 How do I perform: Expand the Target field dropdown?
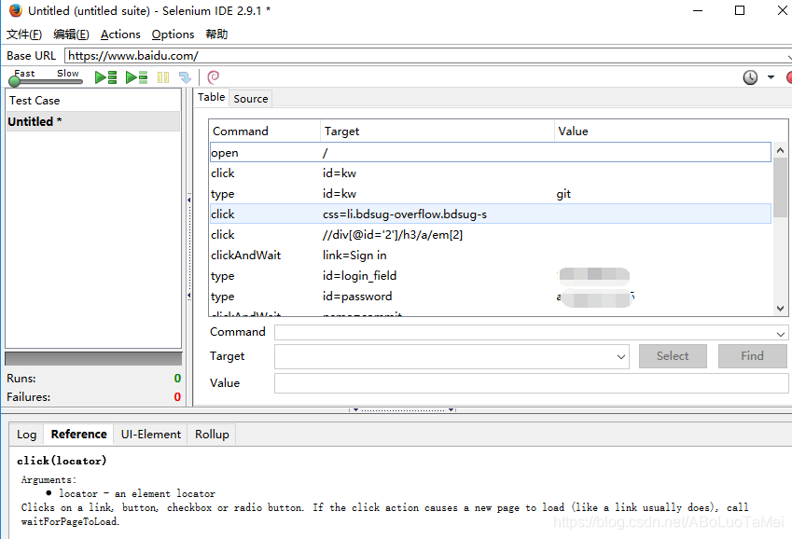621,356
